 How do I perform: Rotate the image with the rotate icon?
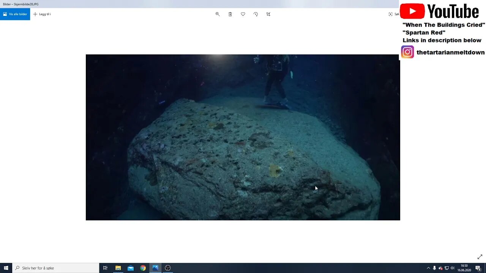[x=256, y=14]
